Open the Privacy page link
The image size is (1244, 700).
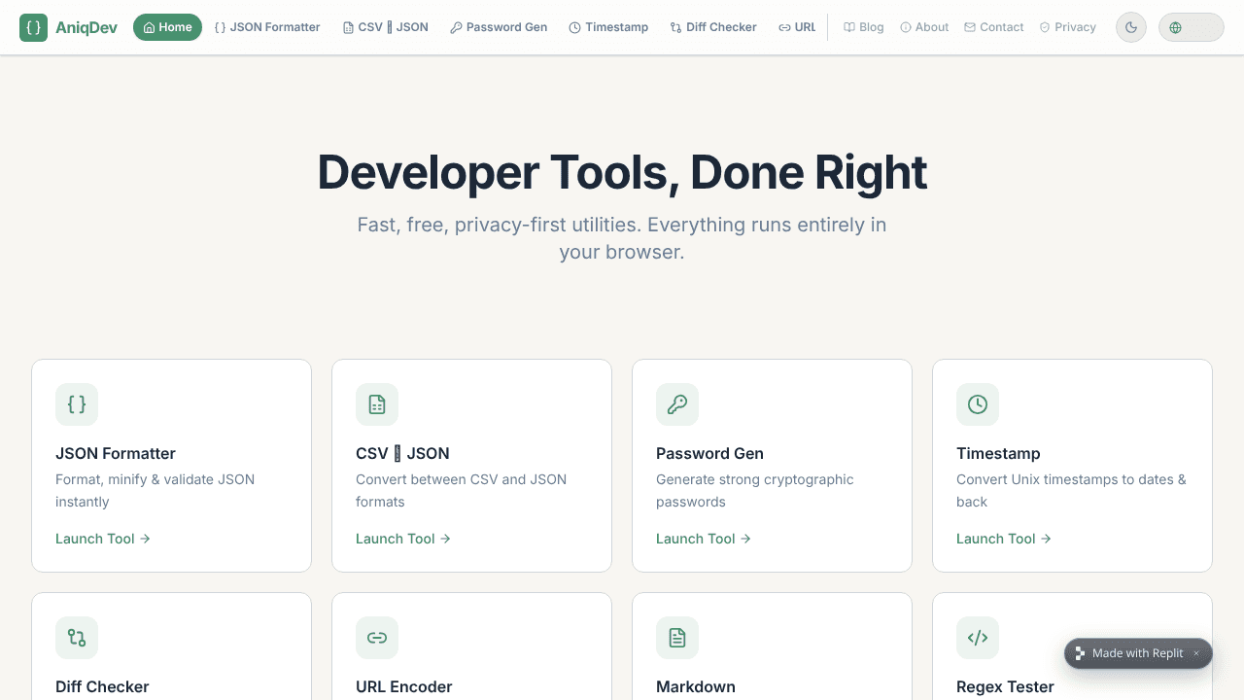tap(1068, 27)
